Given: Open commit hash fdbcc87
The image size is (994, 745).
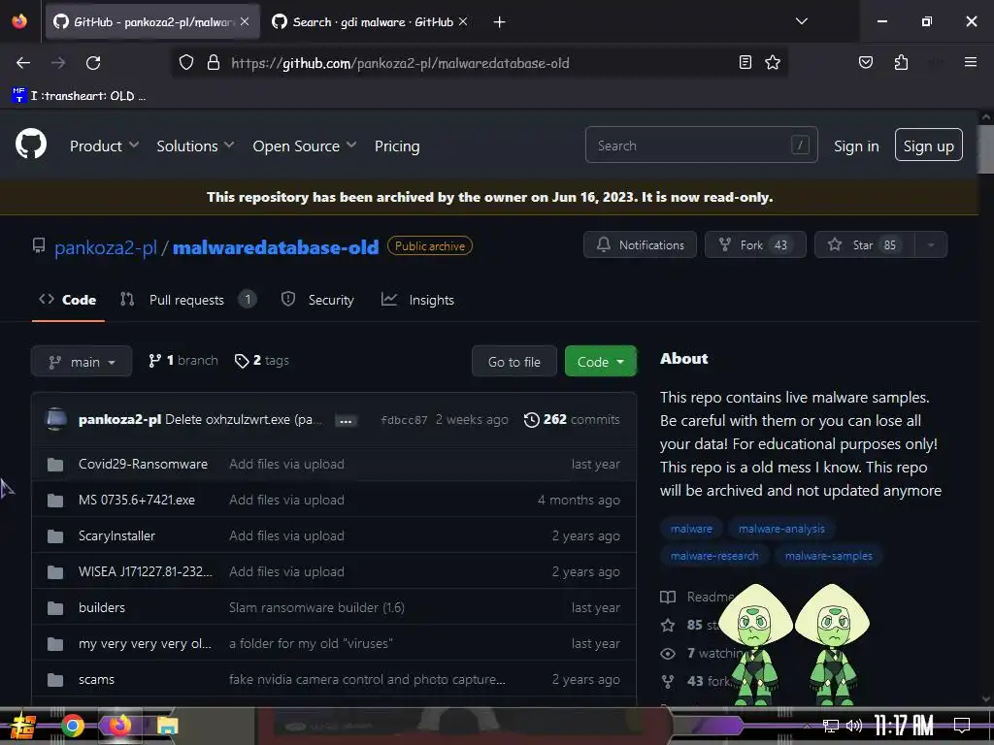Looking at the screenshot, I should tap(404, 420).
